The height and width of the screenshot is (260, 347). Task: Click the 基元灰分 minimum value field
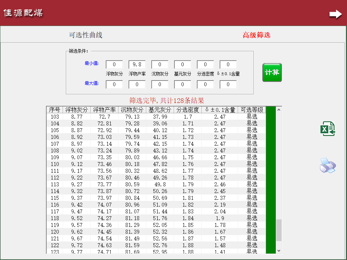tap(182, 64)
